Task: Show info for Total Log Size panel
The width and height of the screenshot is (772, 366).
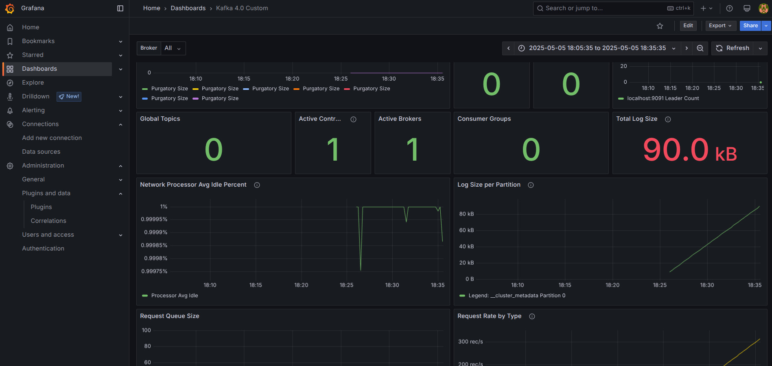Action: click(x=668, y=119)
